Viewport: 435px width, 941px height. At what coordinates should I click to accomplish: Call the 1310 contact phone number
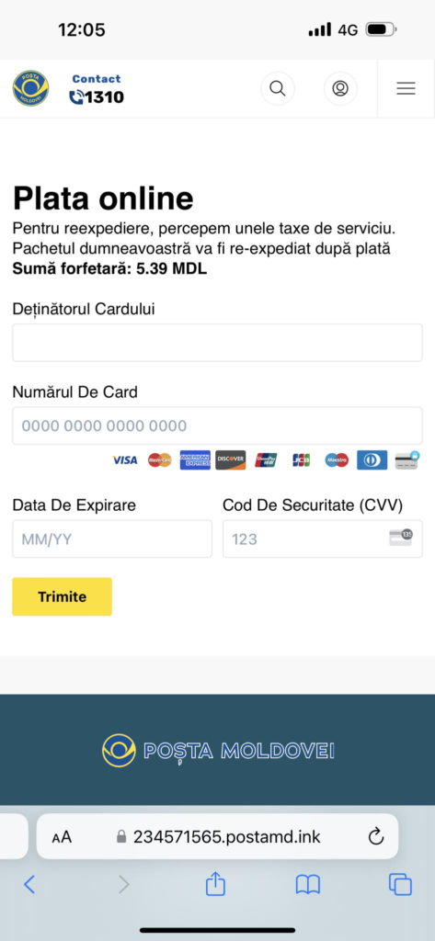pos(97,96)
